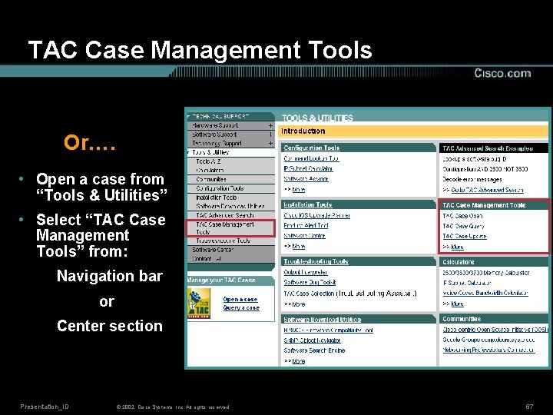Click 'Decode error messages' example text
This screenshot has width=553, height=415.
pyautogui.click(x=472, y=179)
